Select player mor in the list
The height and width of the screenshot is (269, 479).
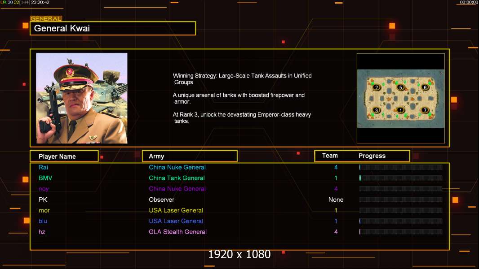44,211
